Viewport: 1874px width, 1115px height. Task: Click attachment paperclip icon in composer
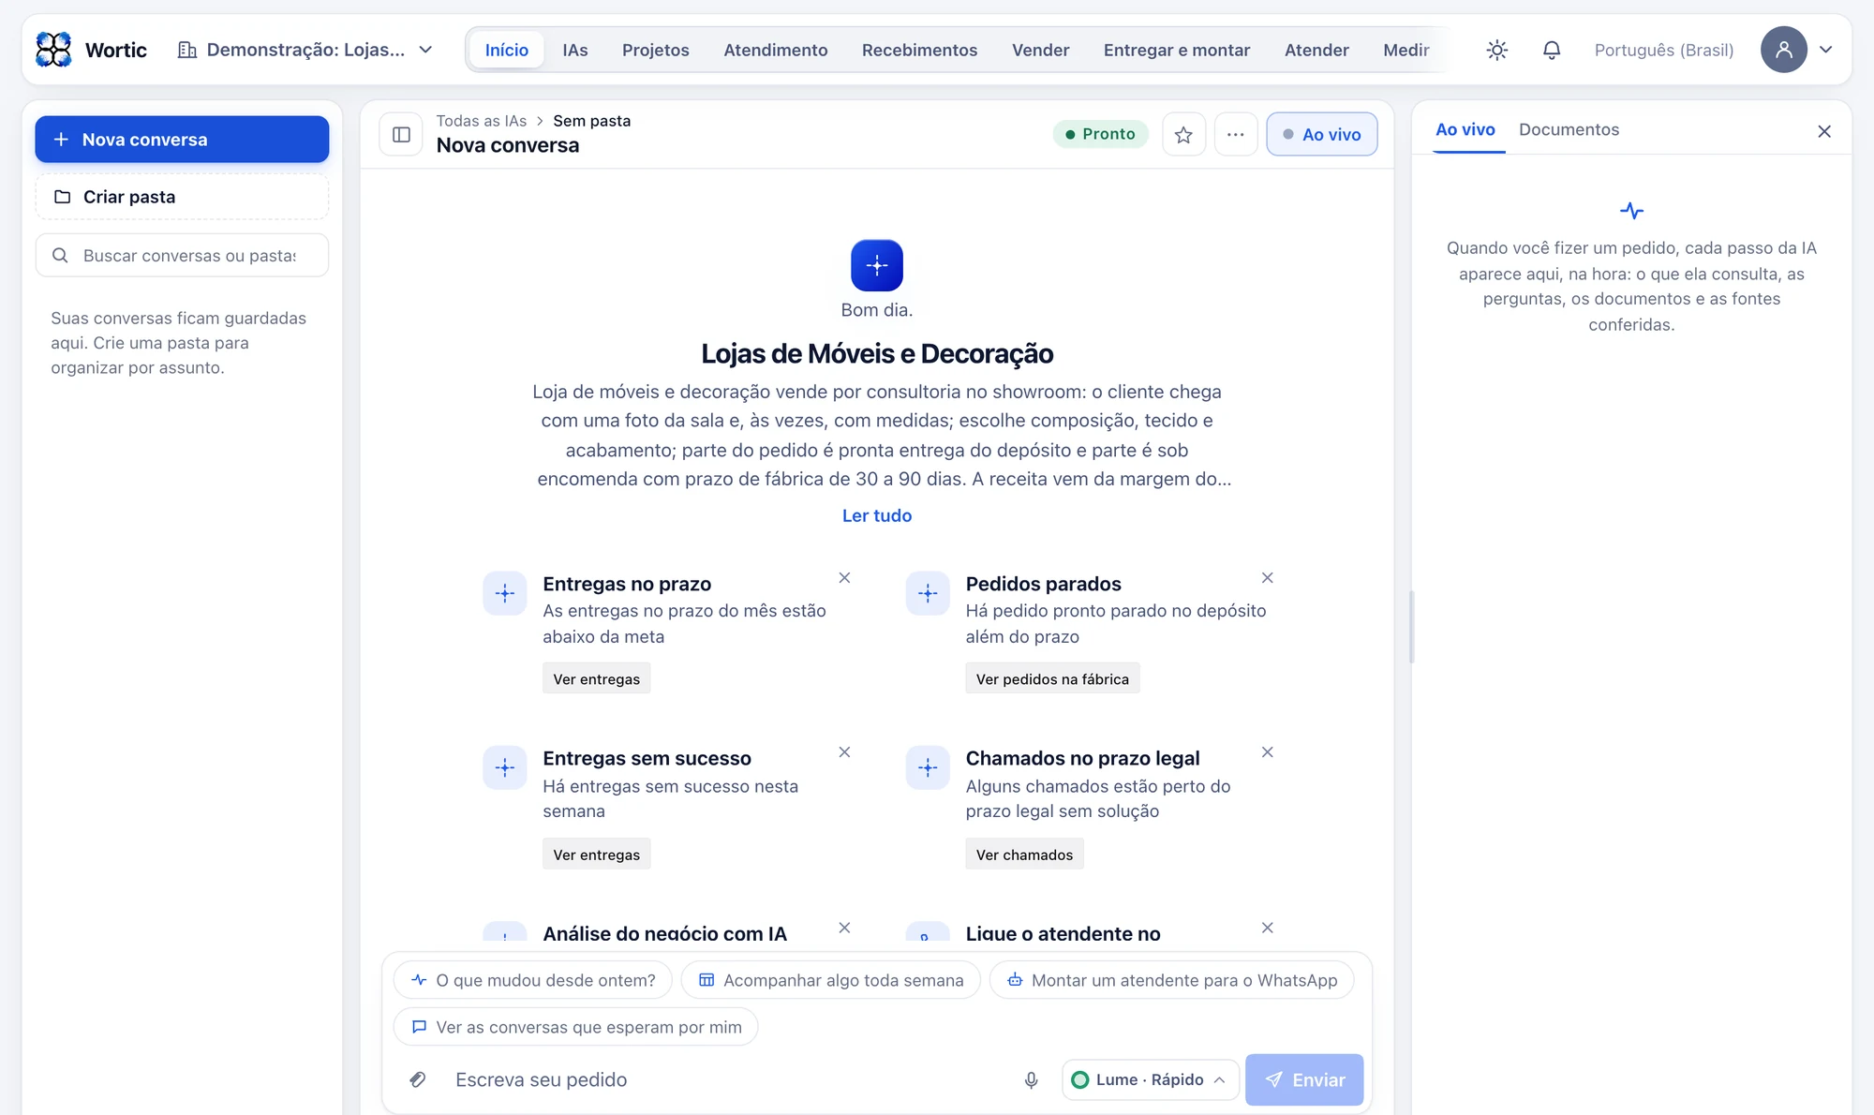[x=418, y=1079]
